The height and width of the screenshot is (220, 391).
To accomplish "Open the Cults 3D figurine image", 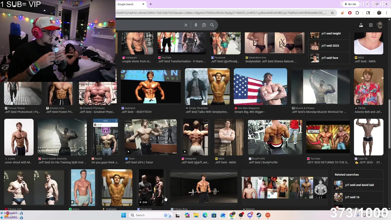I will (368, 137).
